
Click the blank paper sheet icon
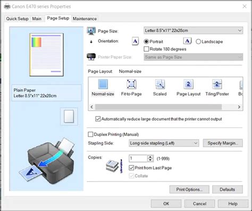tap(69, 116)
